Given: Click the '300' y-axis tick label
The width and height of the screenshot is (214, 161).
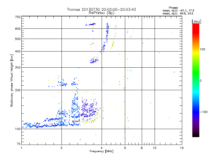Looking at the screenshot, I should pyautogui.click(x=18, y=68).
